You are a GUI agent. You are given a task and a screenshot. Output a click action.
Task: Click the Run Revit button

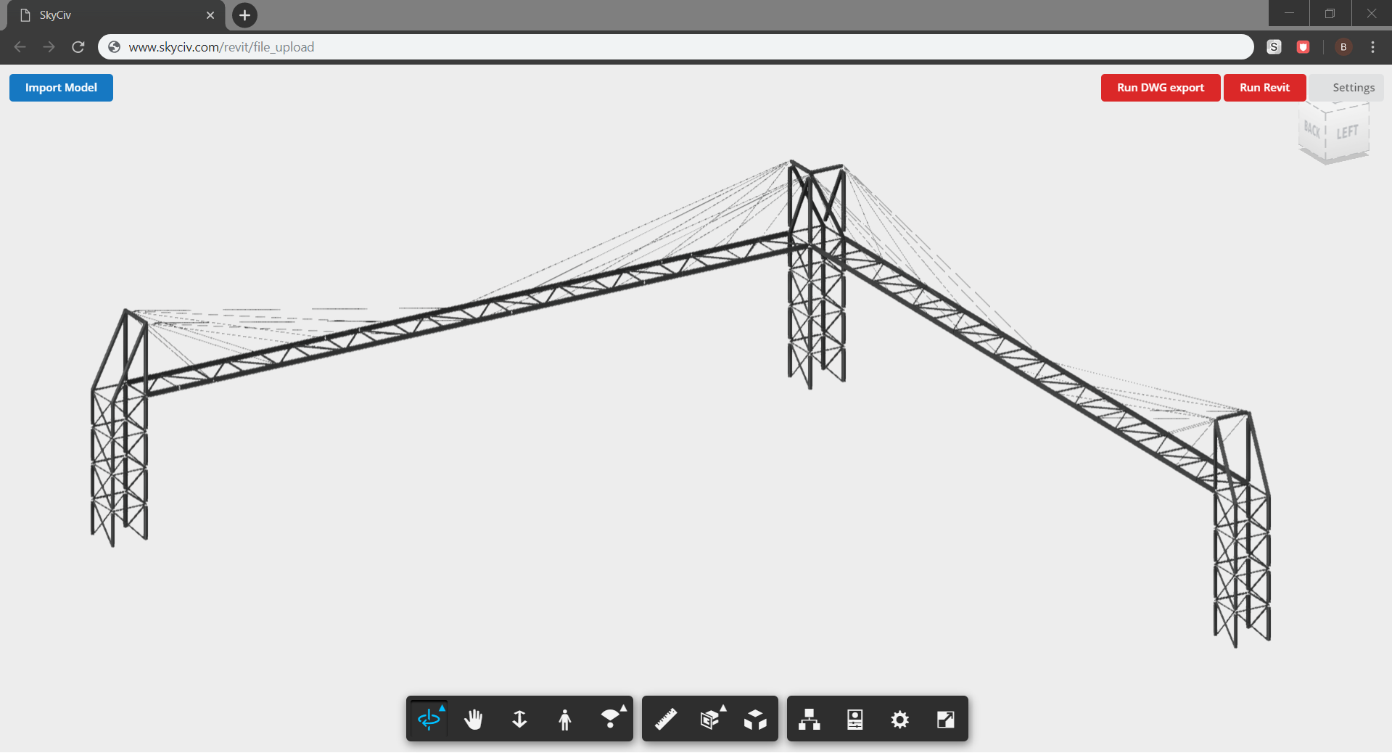coord(1264,87)
